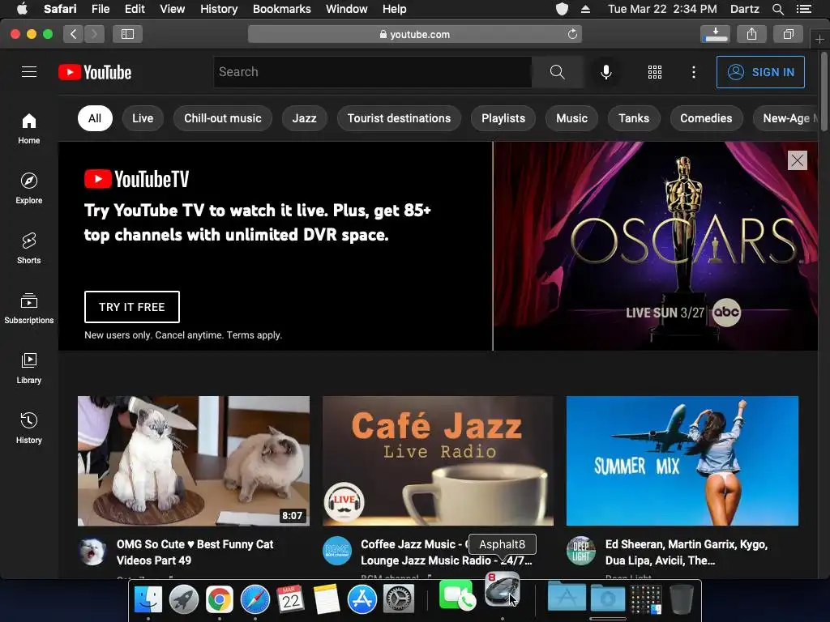Toggle the Safari sidebar button
Screen dimensions: 830x622
point(127,34)
